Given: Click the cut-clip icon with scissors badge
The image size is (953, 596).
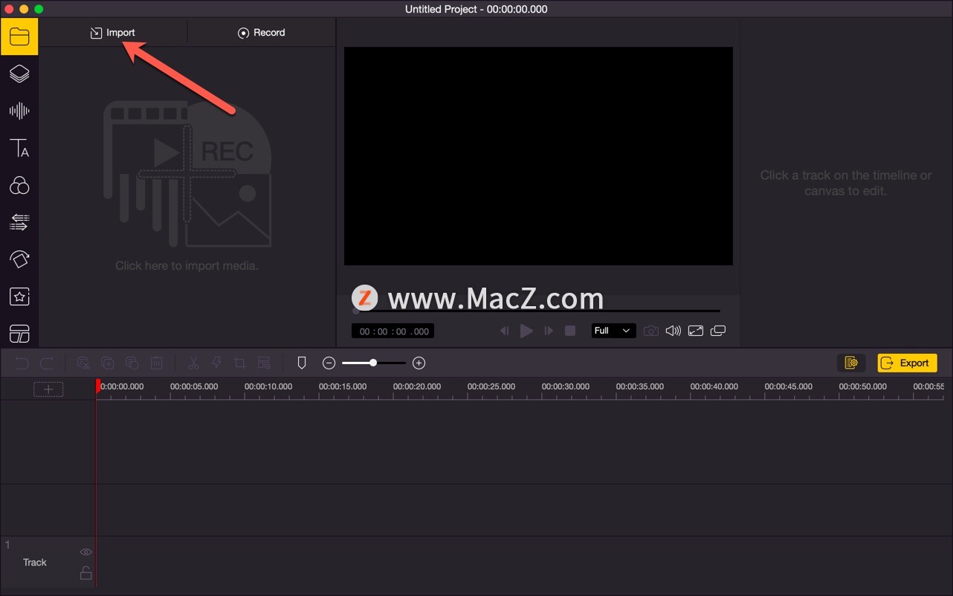Looking at the screenshot, I should tap(83, 363).
